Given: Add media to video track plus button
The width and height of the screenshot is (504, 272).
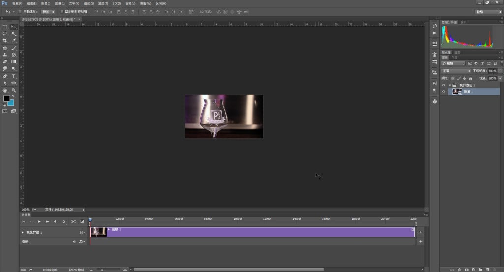Looking at the screenshot, I should pyautogui.click(x=421, y=232).
